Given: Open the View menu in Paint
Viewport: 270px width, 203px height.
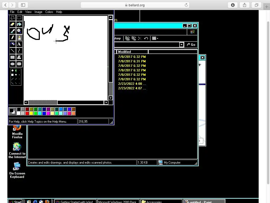Looking at the screenshot, I should (28, 12).
